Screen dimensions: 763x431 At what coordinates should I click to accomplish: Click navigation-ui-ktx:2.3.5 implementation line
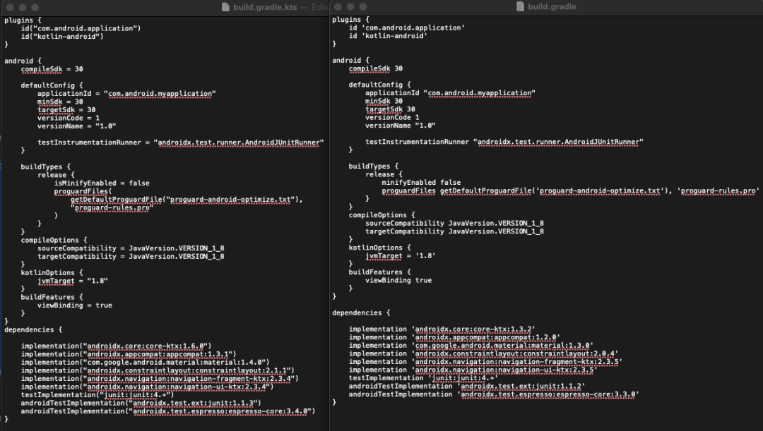coord(473,370)
